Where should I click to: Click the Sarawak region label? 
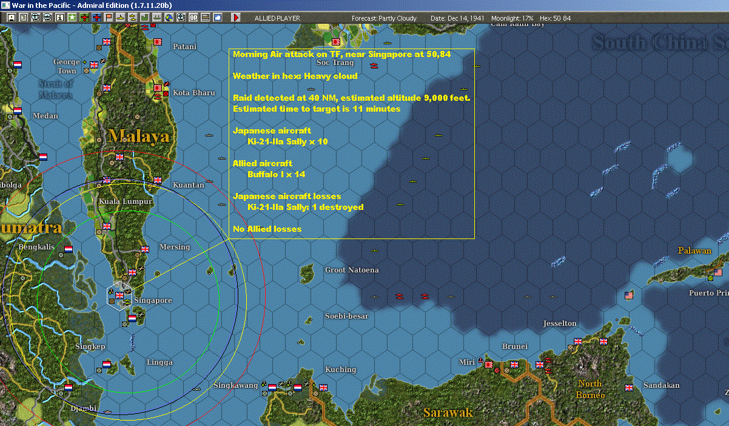point(448,413)
